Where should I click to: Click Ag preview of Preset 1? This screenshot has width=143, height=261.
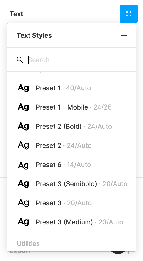[23, 88]
